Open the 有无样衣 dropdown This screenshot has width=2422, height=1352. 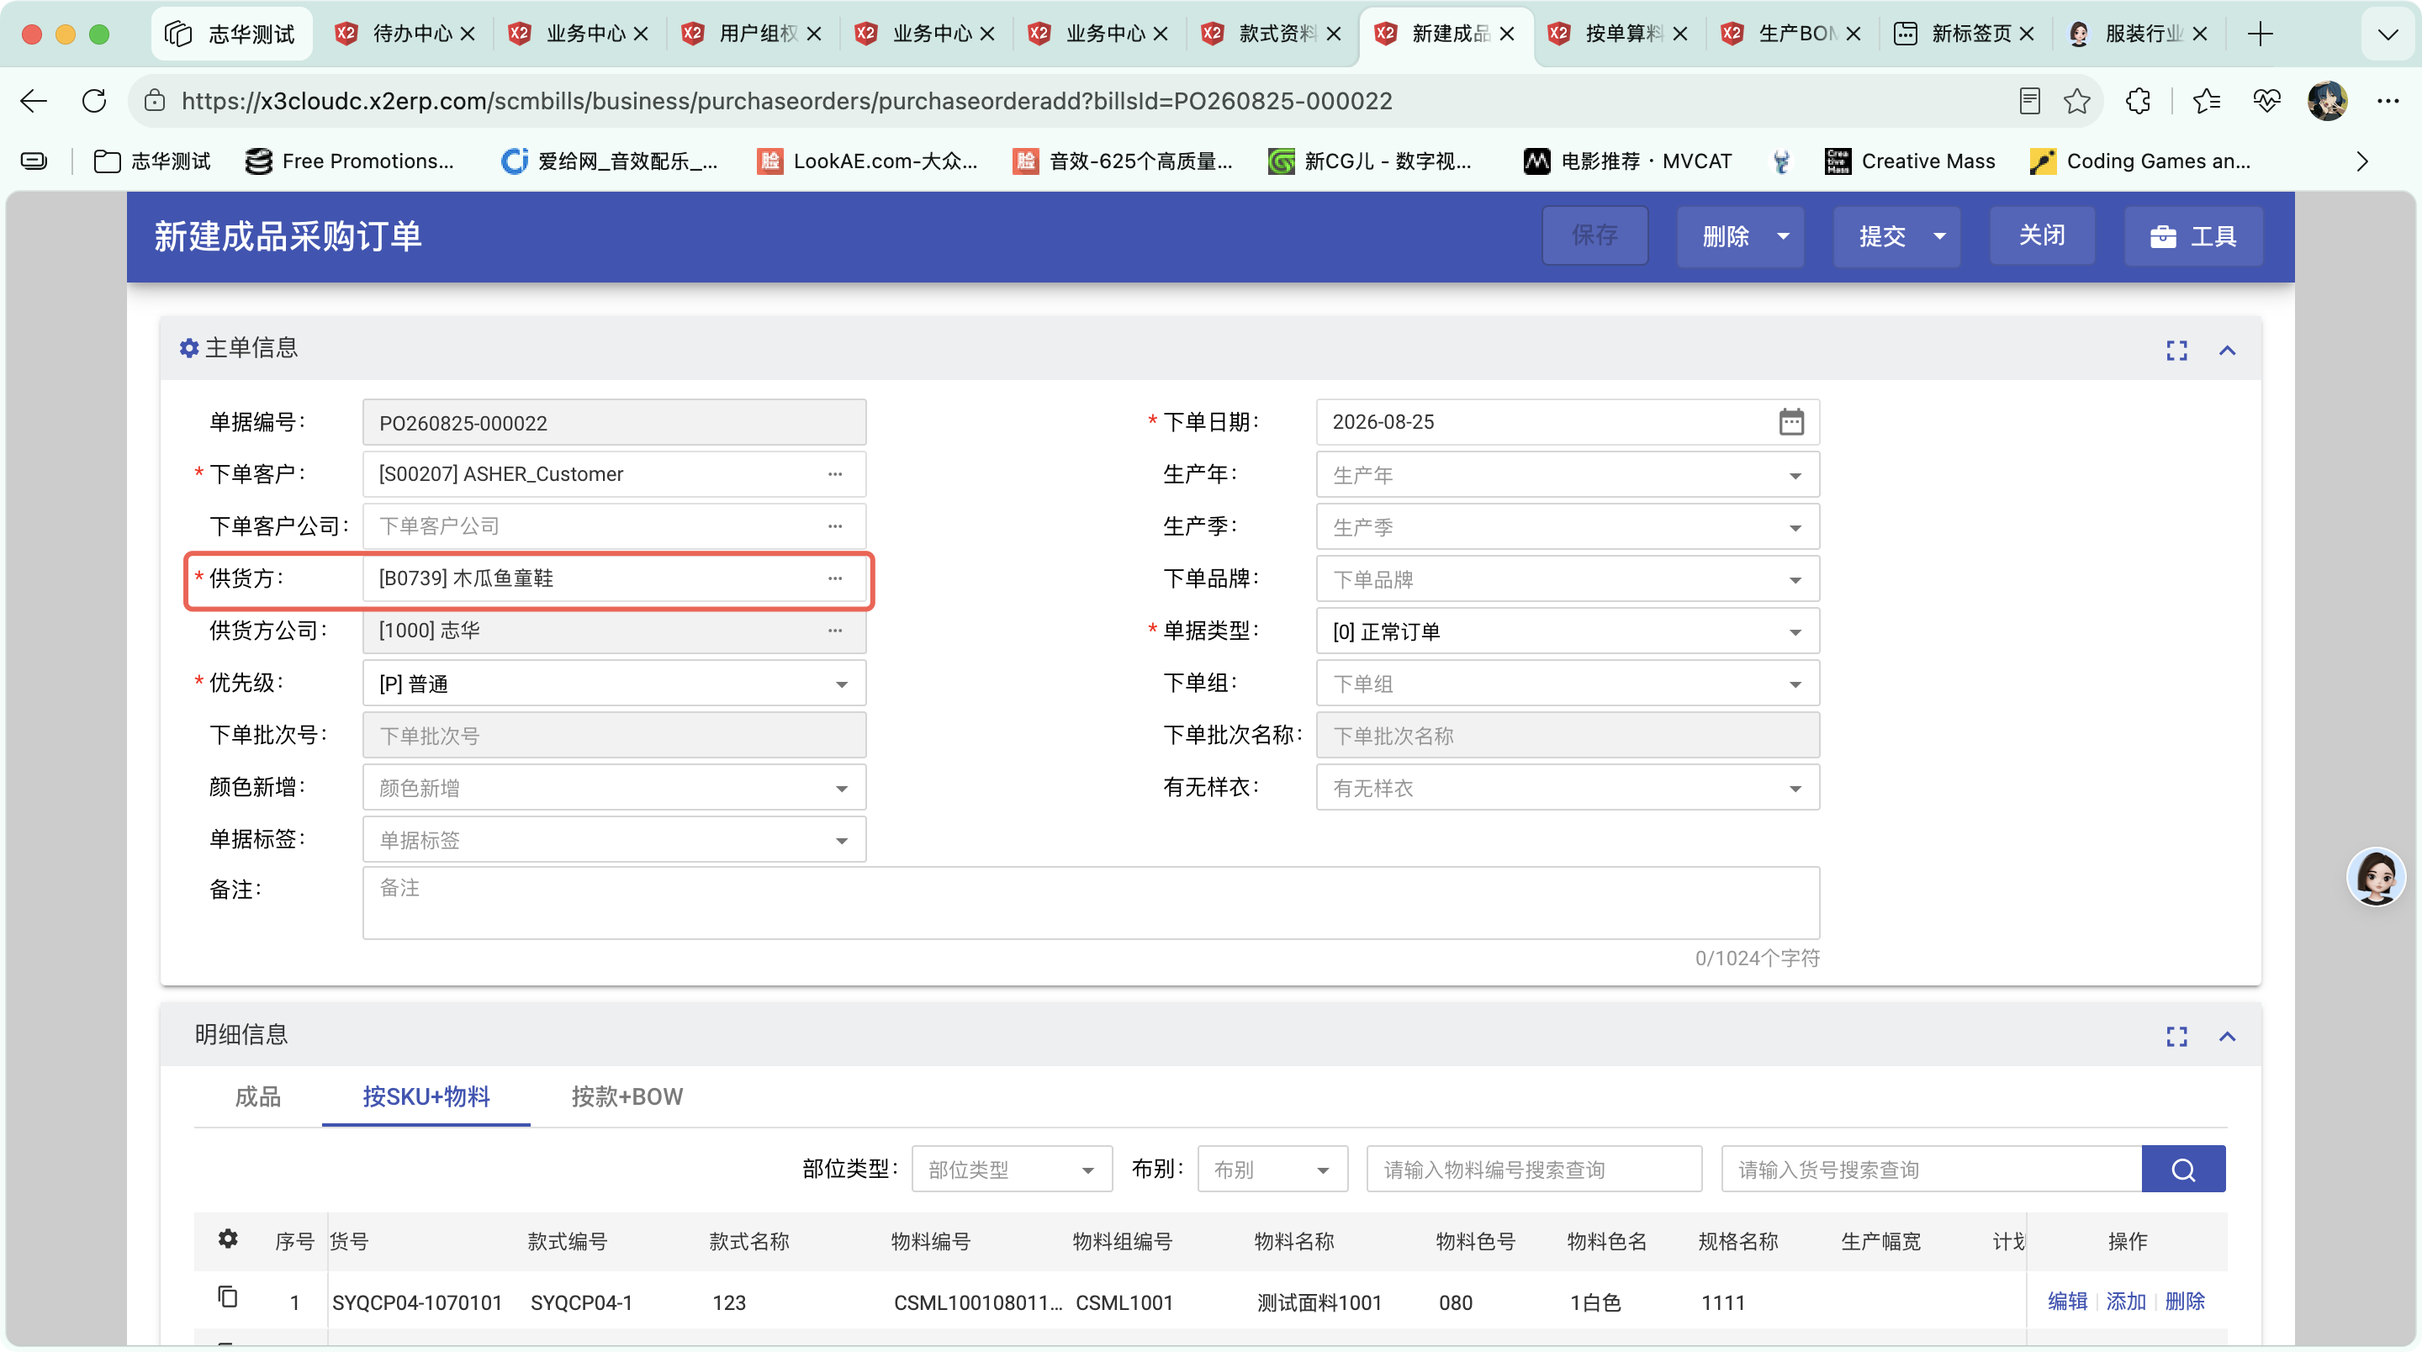(1568, 788)
